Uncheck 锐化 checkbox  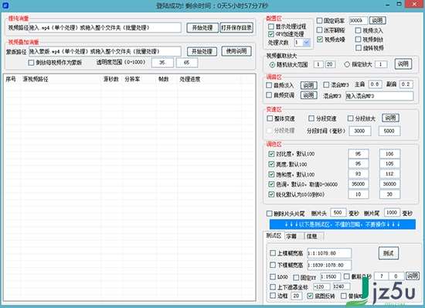click(x=271, y=194)
